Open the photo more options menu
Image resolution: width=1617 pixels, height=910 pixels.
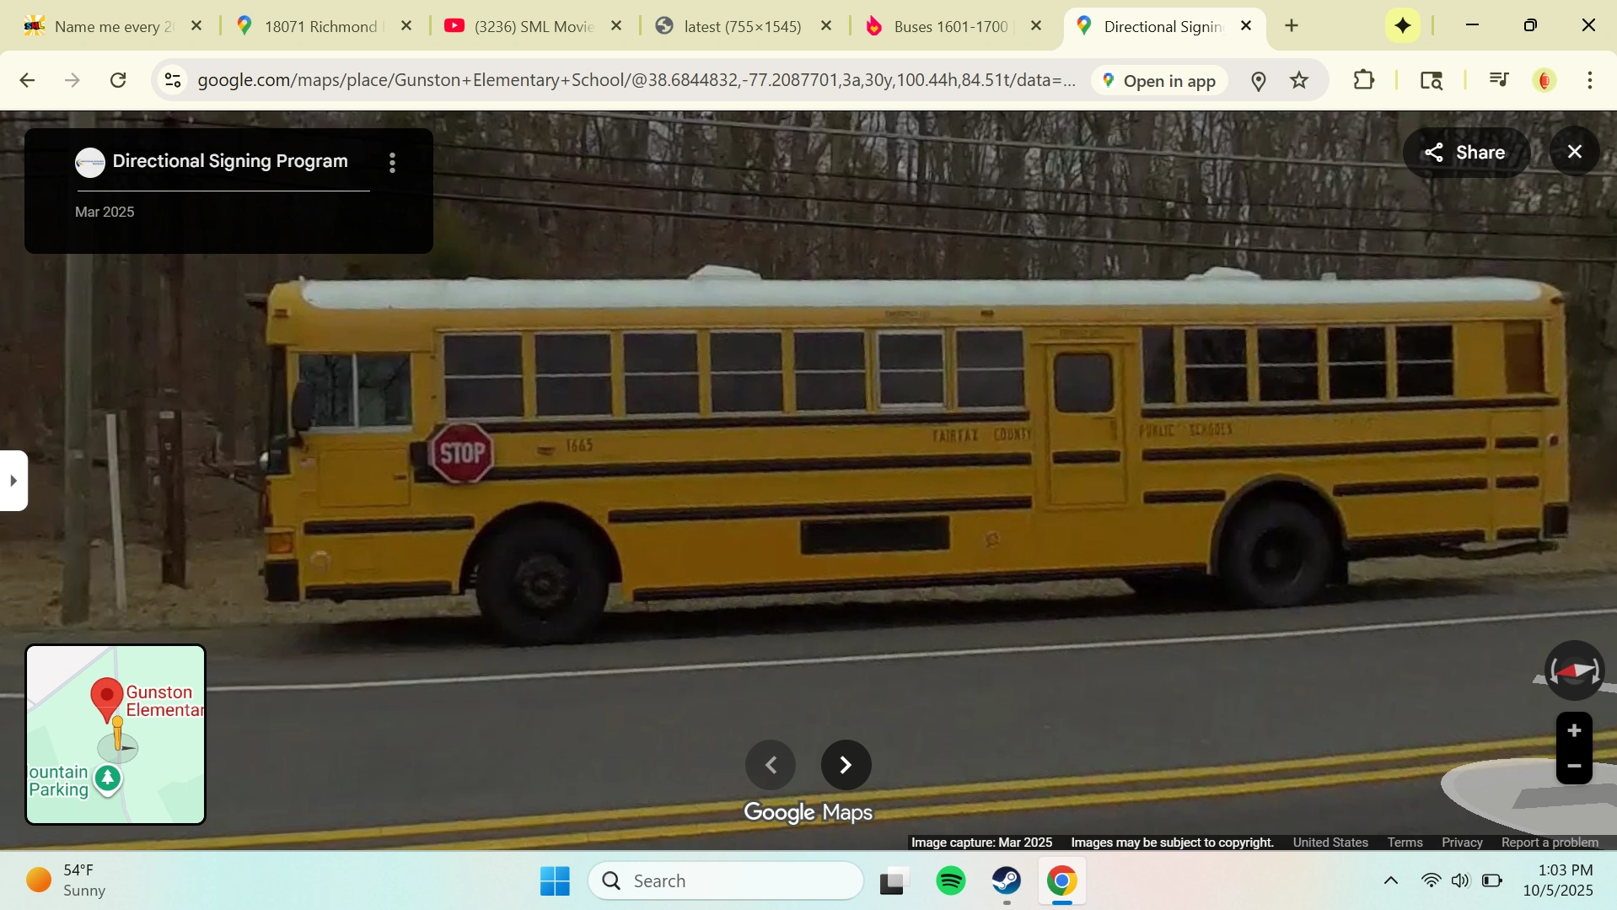click(x=392, y=163)
